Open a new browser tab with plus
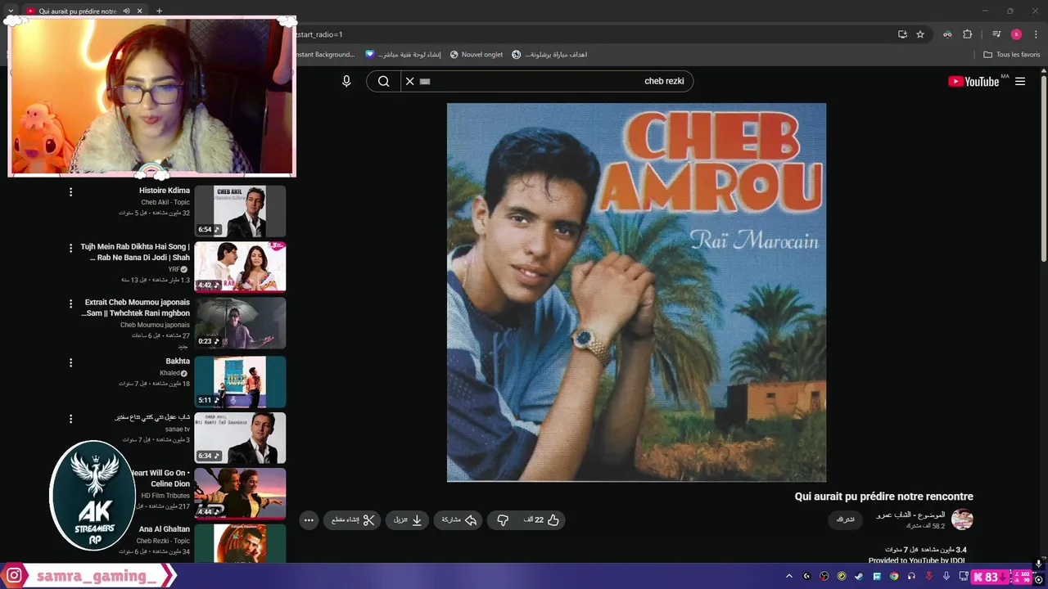Screen dimensions: 1048x589 tap(159, 11)
